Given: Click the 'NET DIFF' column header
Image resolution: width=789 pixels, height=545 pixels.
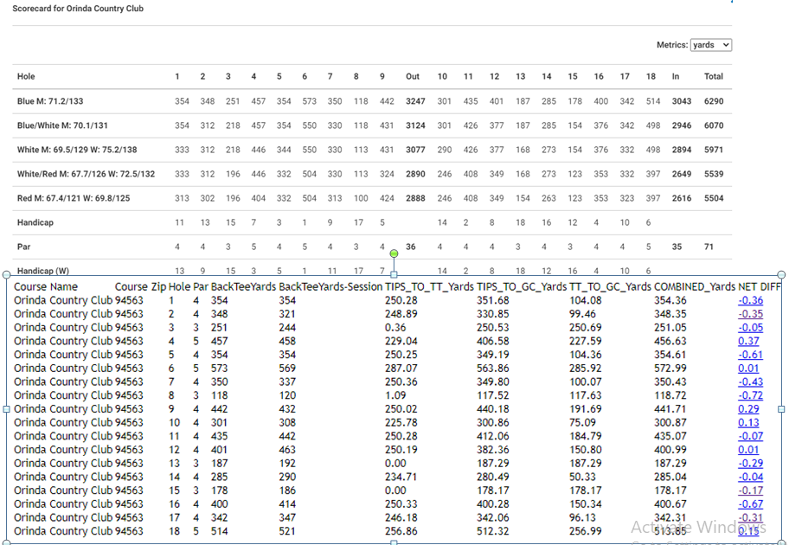Looking at the screenshot, I should pyautogui.click(x=760, y=287).
